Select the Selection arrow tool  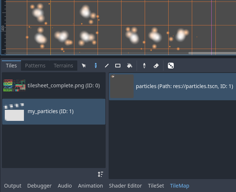[84, 66]
